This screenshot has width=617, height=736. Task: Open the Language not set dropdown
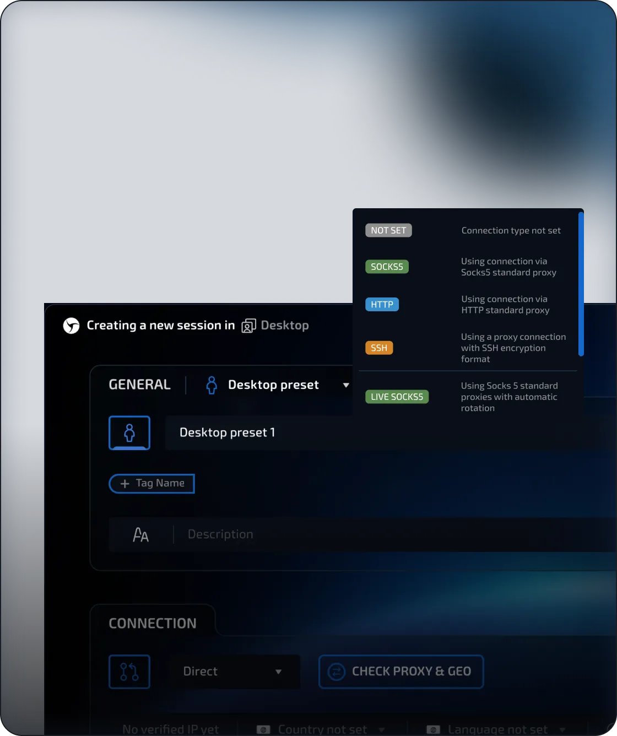tap(497, 729)
